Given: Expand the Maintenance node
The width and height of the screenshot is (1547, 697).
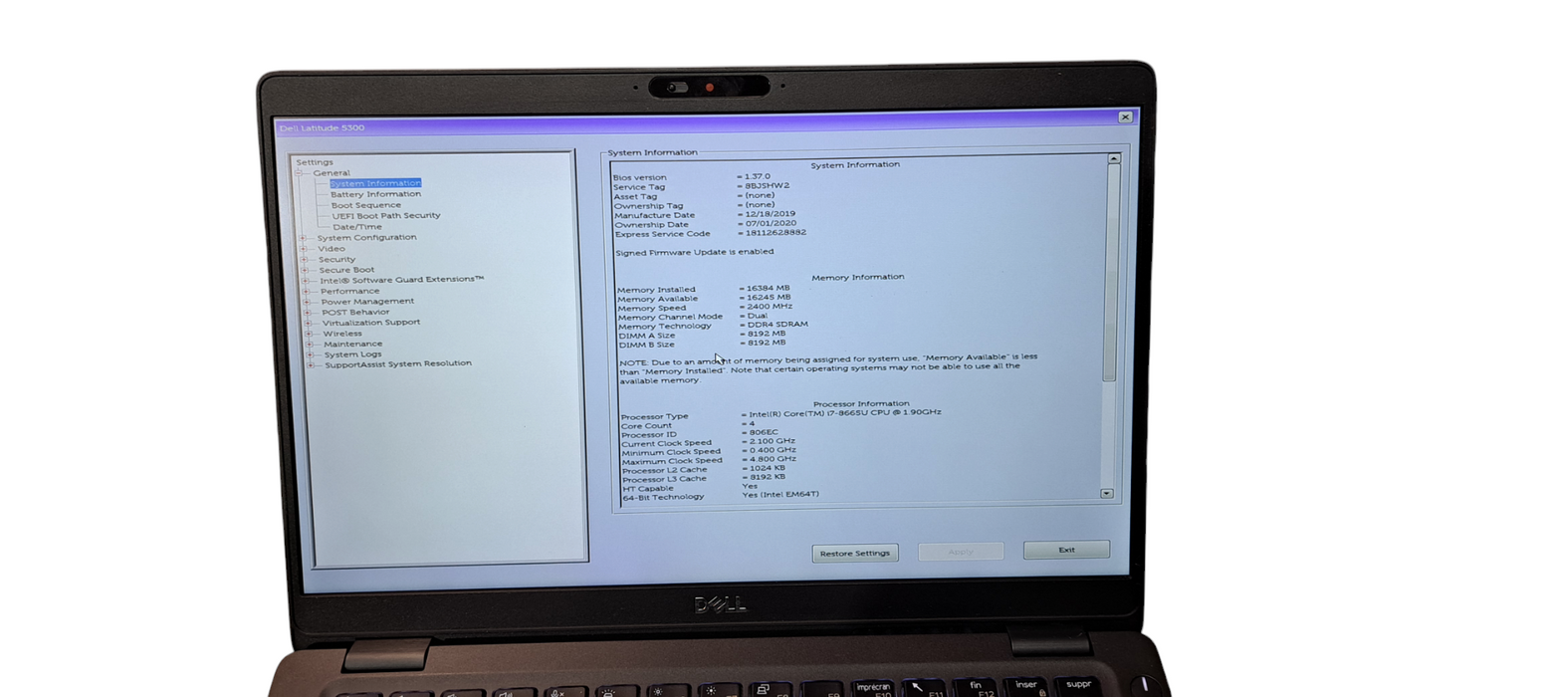Looking at the screenshot, I should click(x=310, y=344).
